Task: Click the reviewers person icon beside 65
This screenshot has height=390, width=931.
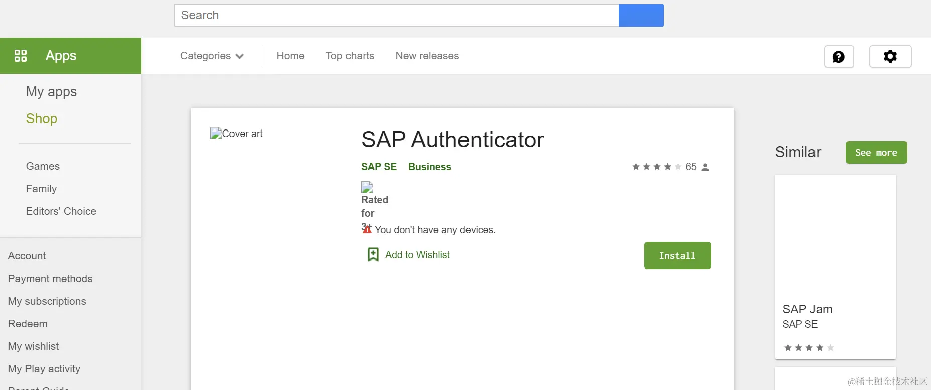Action: pos(705,167)
